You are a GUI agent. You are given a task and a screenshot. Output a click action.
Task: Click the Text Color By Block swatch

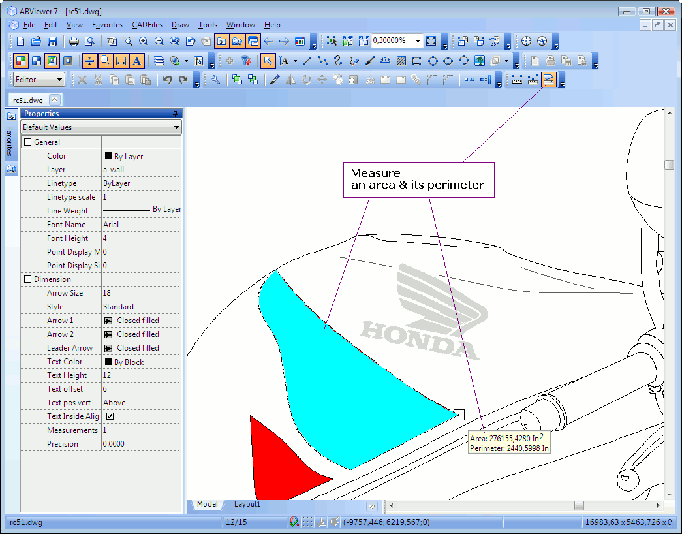click(x=108, y=361)
